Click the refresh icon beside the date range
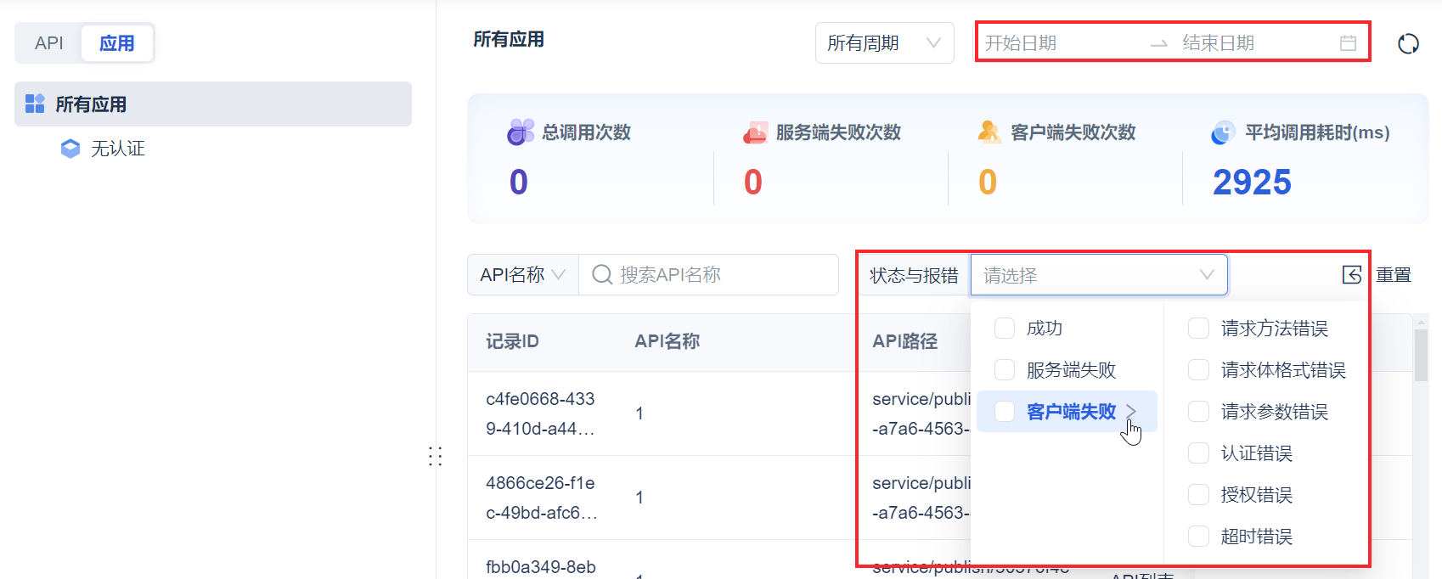The image size is (1442, 579). coord(1408,43)
